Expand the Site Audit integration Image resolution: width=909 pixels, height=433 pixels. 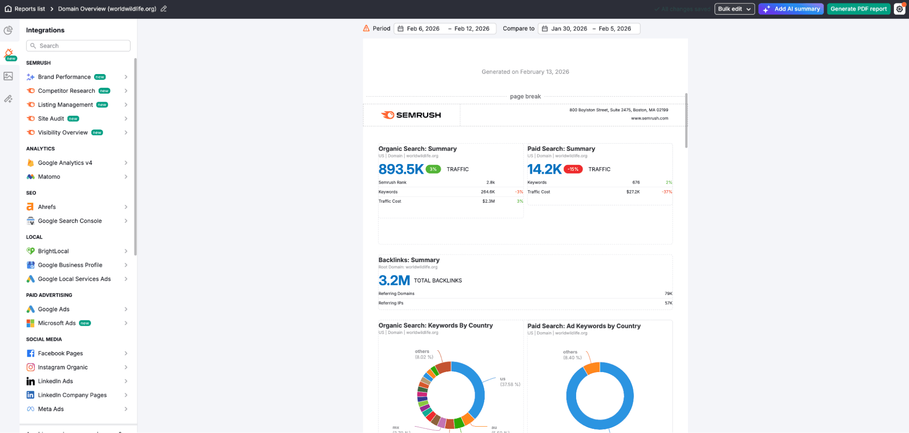pyautogui.click(x=126, y=119)
